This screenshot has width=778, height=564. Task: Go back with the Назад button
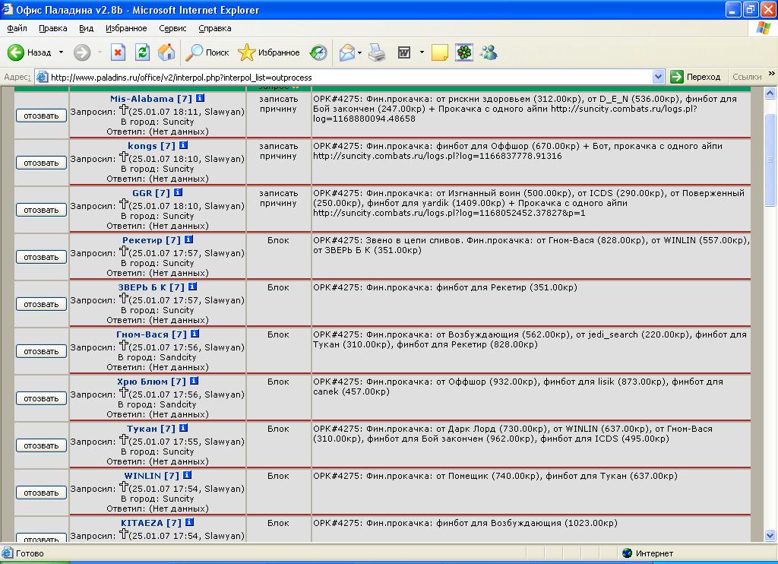coord(30,52)
